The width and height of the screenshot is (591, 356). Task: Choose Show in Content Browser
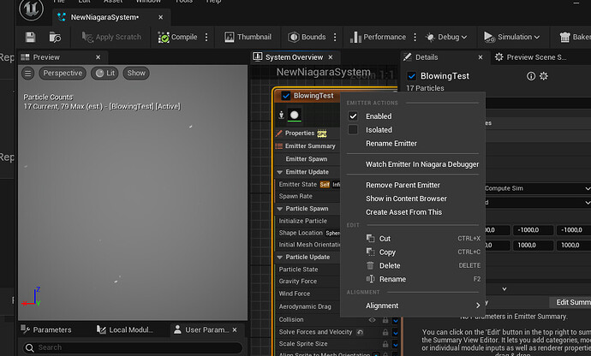click(406, 199)
